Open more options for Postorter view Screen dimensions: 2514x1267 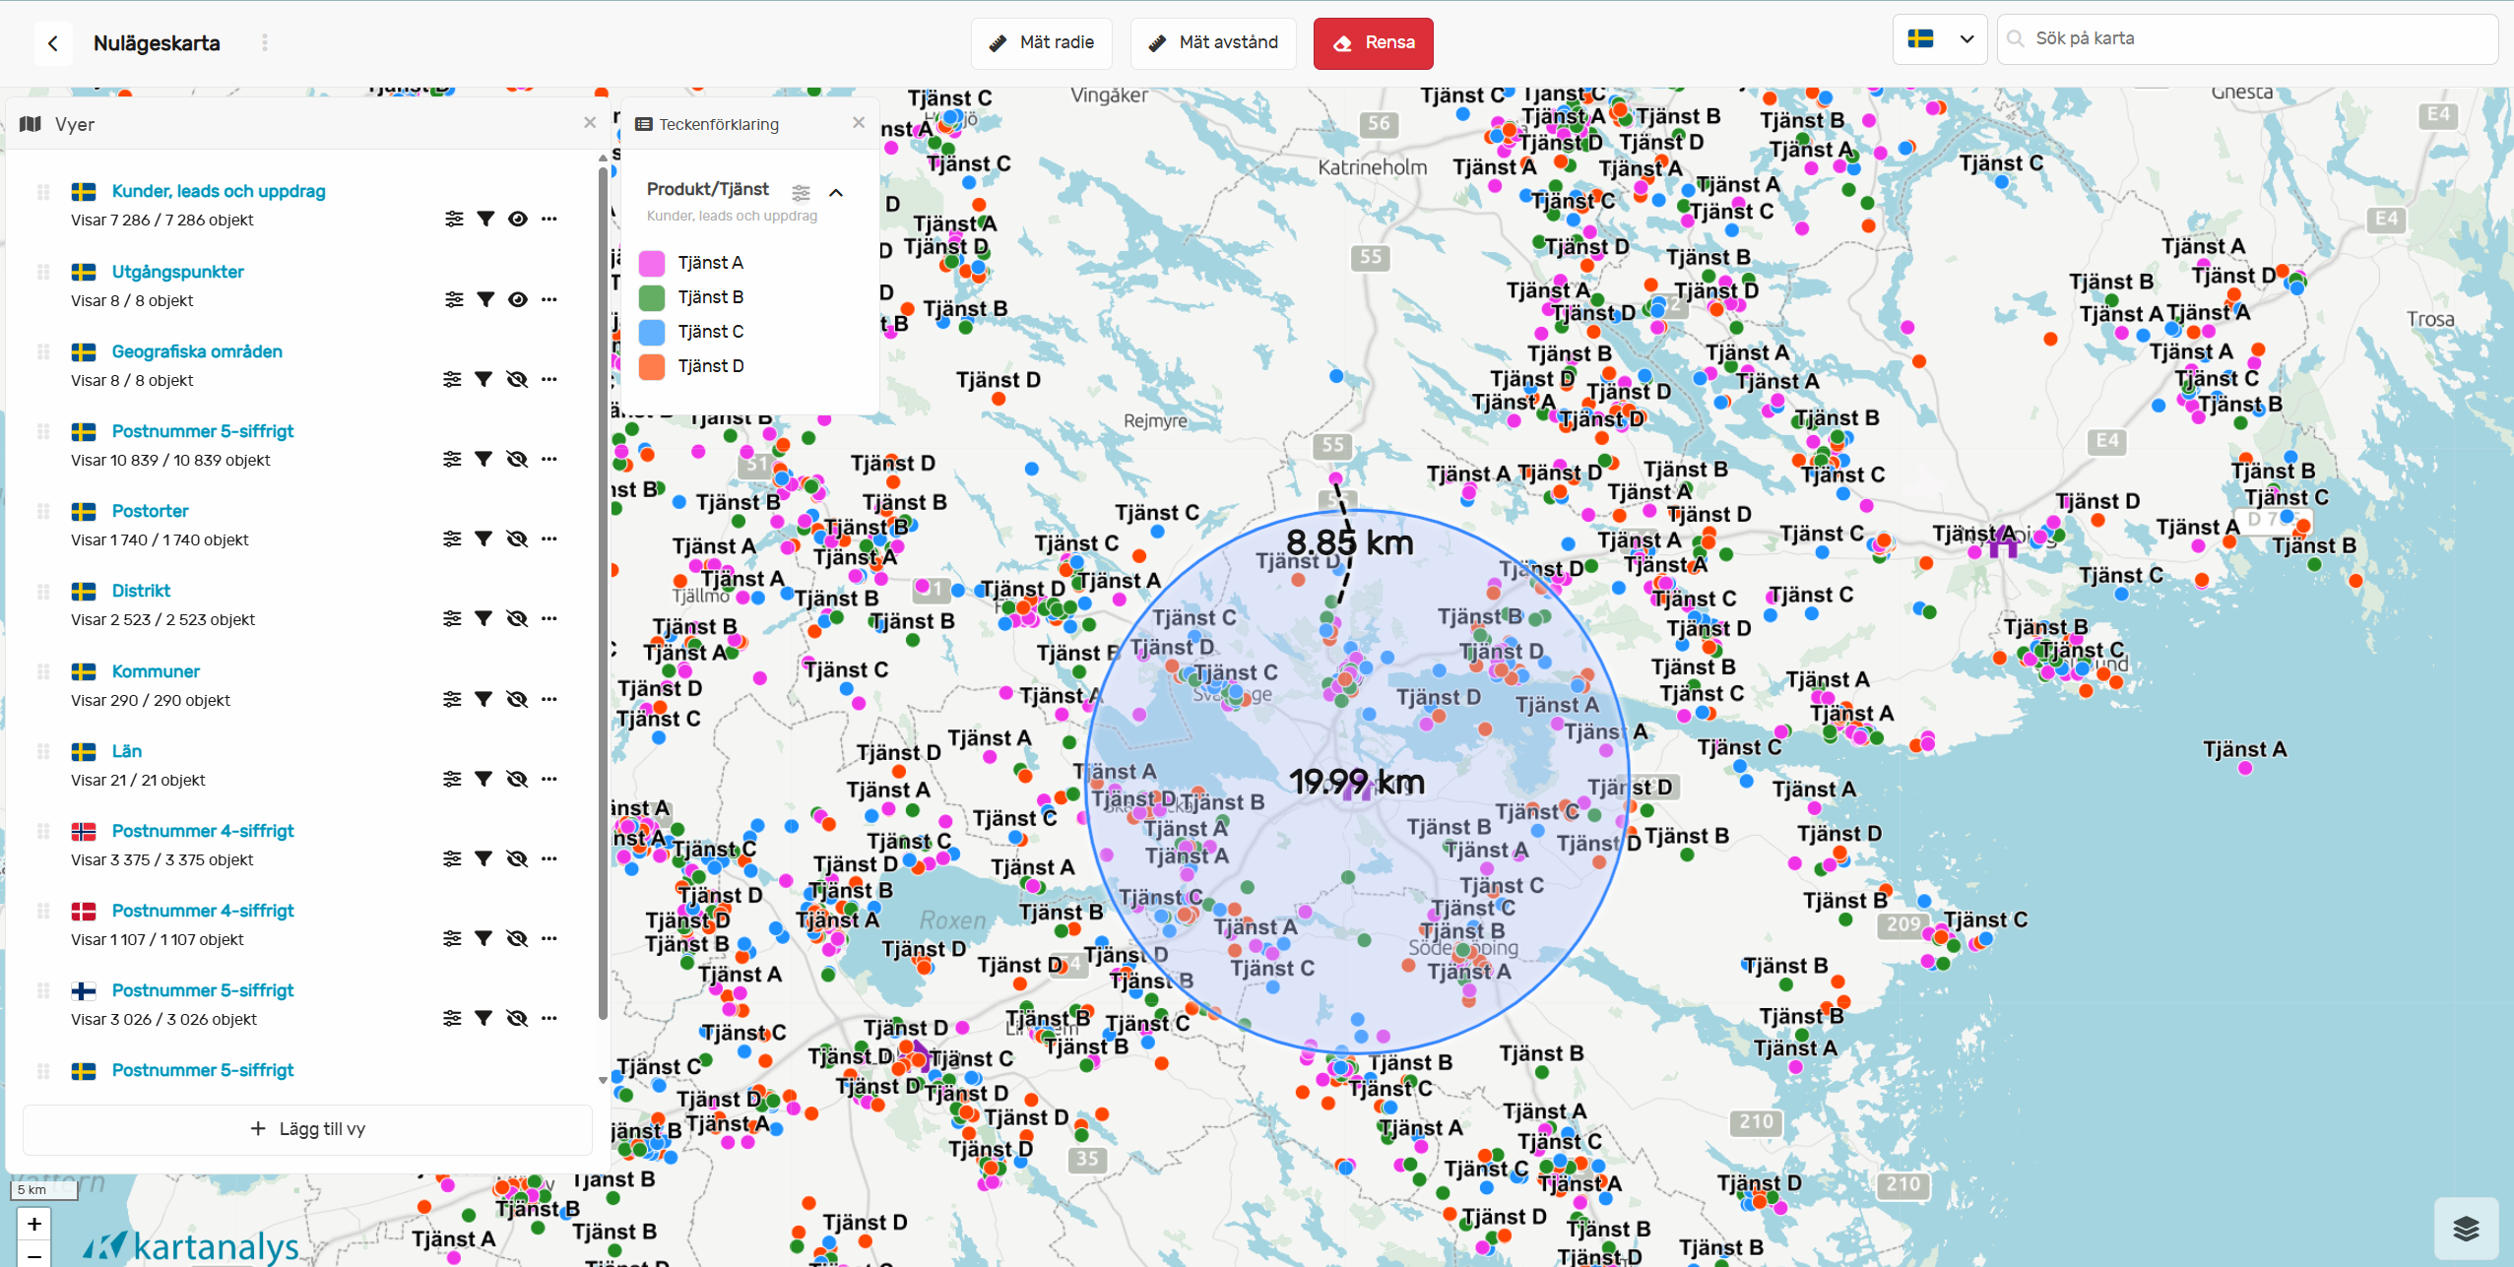[x=549, y=538]
